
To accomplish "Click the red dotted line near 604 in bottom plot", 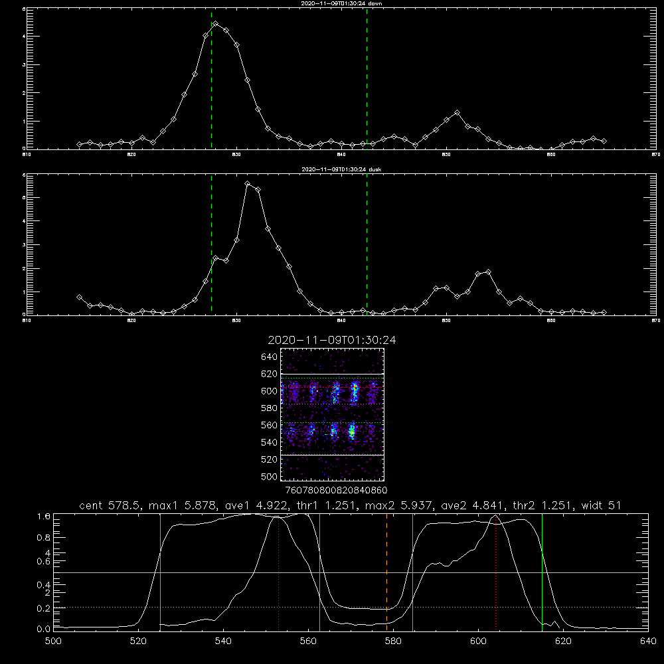I will (x=495, y=574).
